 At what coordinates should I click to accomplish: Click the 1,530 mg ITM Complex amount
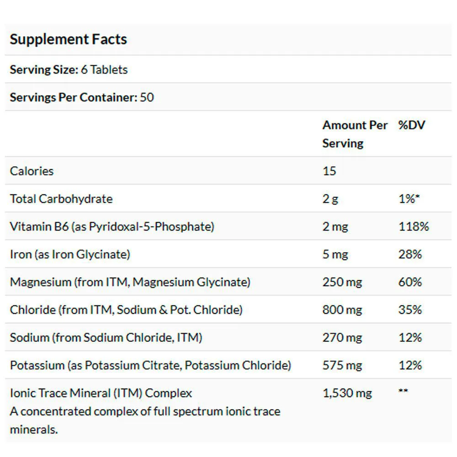click(x=347, y=393)
